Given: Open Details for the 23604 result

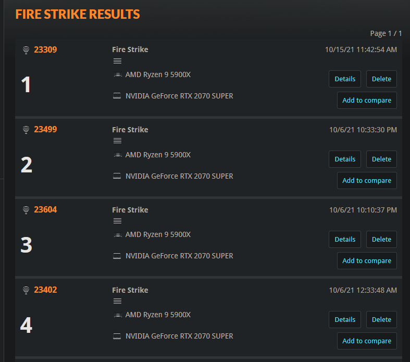Looking at the screenshot, I should tap(345, 240).
